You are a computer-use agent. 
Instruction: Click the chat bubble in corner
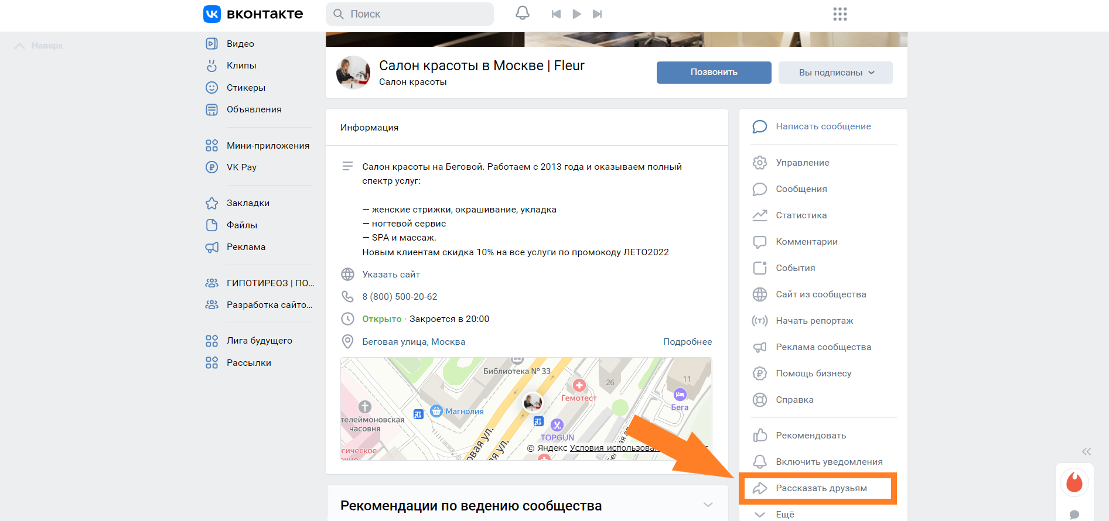1074,514
